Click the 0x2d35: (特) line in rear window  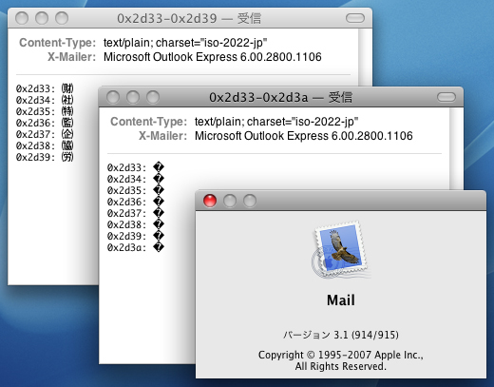(45, 111)
